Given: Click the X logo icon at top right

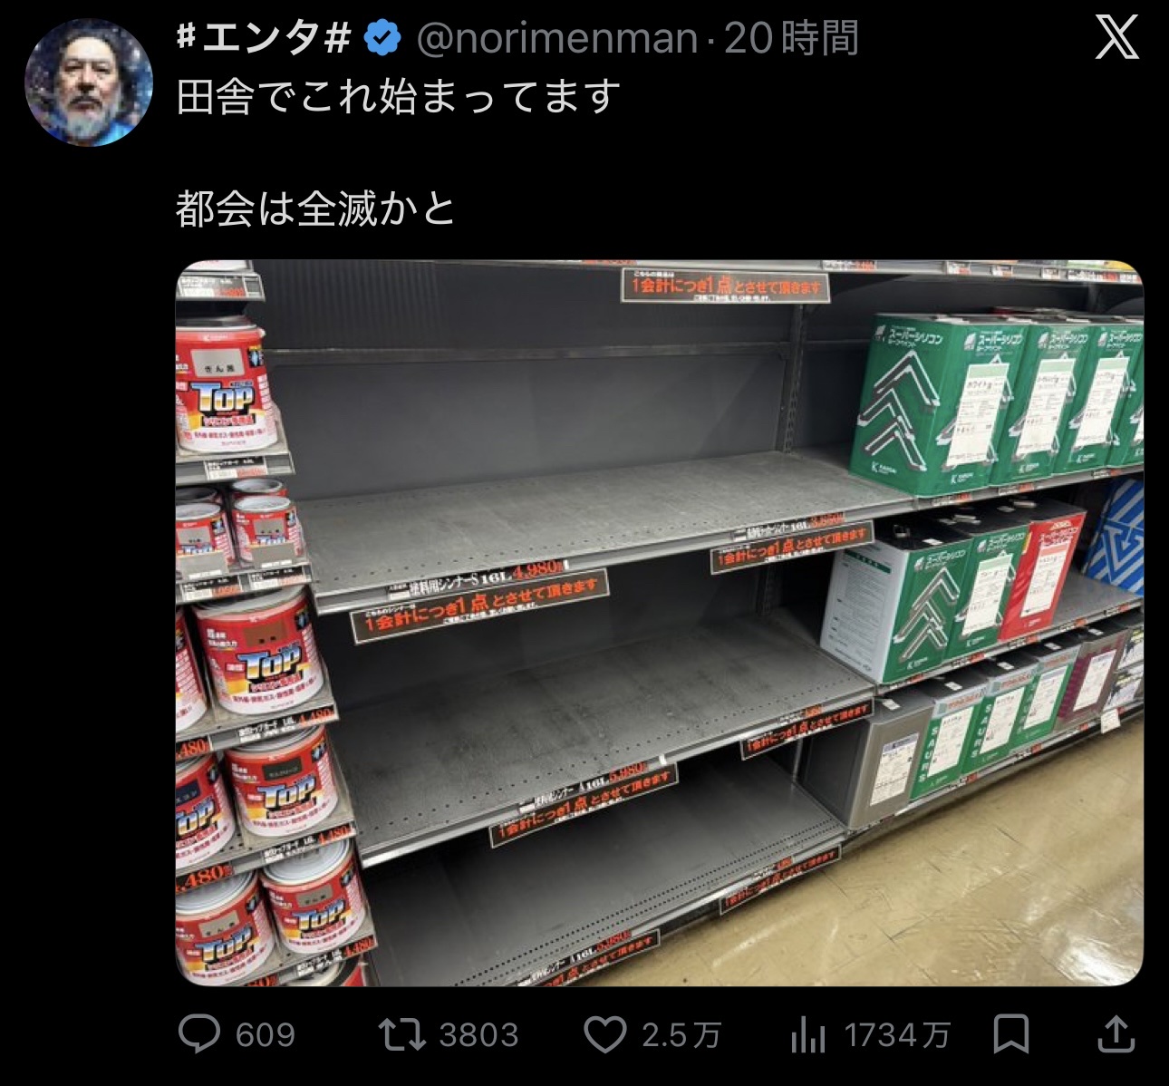Looking at the screenshot, I should 1116,38.
